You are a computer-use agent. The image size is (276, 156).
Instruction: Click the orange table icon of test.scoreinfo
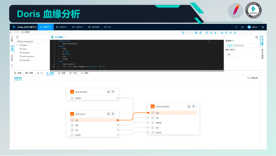click(x=153, y=106)
